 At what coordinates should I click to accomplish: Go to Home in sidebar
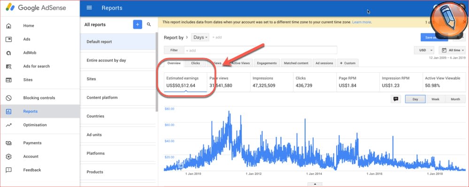coord(40,26)
